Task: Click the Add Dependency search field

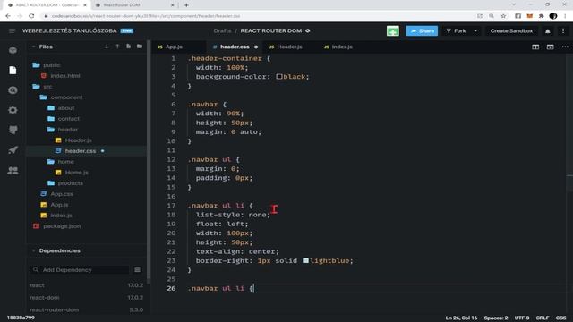Action: pyautogui.click(x=81, y=270)
